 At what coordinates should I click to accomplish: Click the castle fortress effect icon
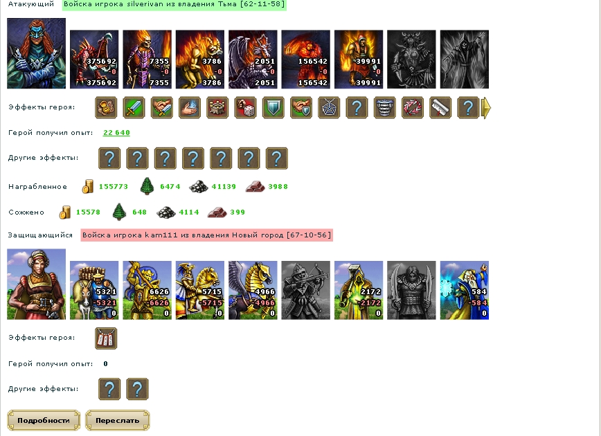click(217, 108)
